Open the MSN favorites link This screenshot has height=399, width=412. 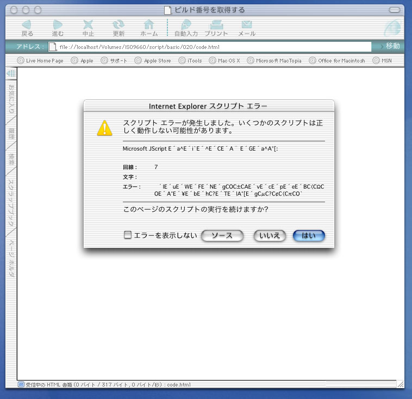[x=382, y=61]
